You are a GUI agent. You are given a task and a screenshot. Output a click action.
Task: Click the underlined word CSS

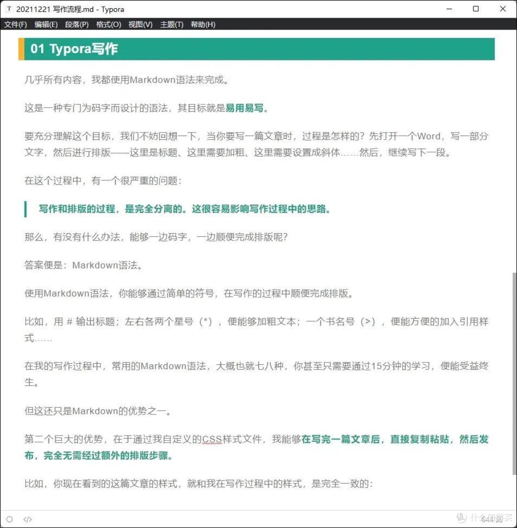click(x=212, y=439)
